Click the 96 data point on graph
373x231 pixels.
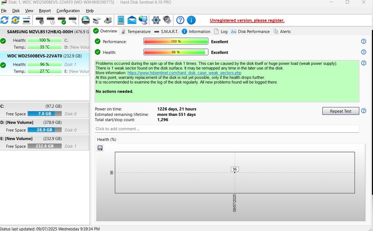pyautogui.click(x=235, y=172)
